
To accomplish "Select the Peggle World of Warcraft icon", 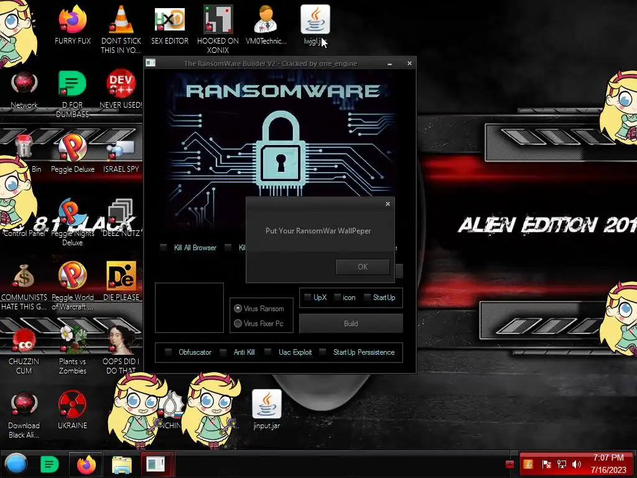I will coord(72,286).
